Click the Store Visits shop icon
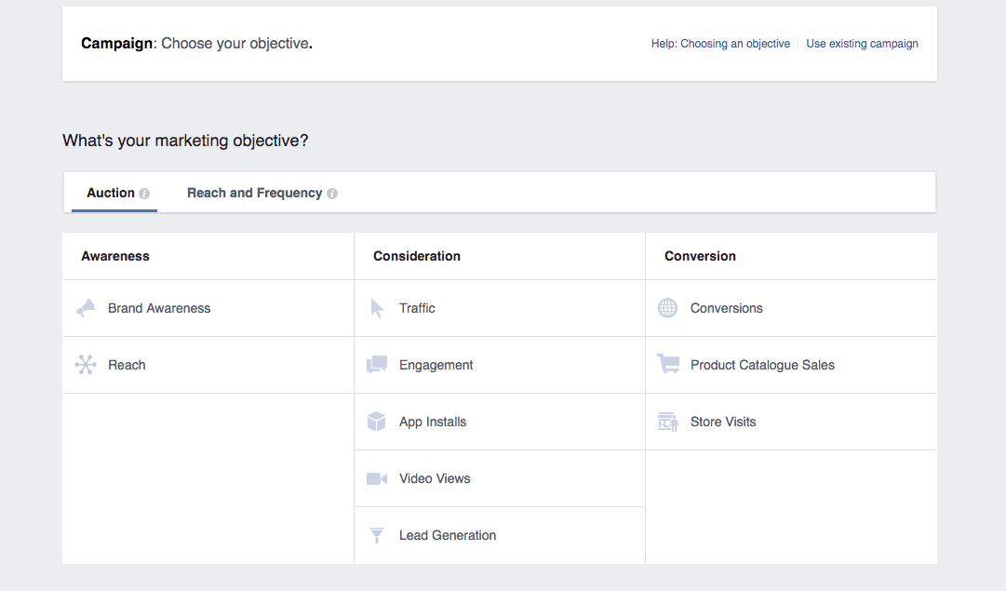 coord(668,422)
